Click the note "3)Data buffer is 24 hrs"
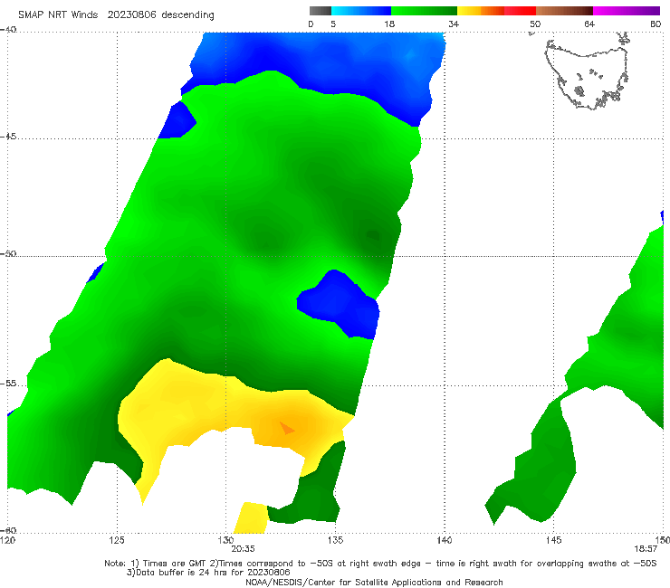The width and height of the screenshot is (670, 588). coord(208,573)
